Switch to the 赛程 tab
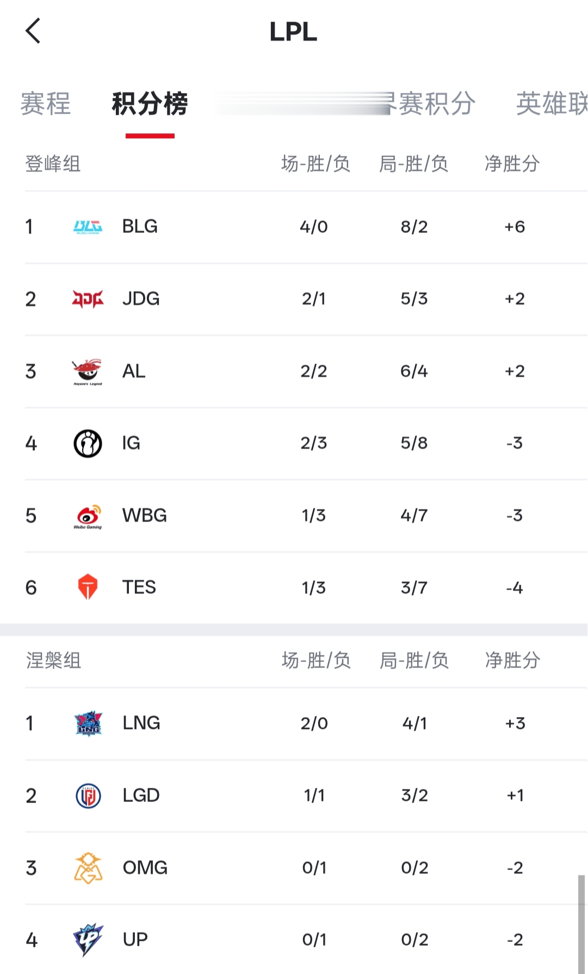Image resolution: width=588 pixels, height=974 pixels. click(x=46, y=103)
